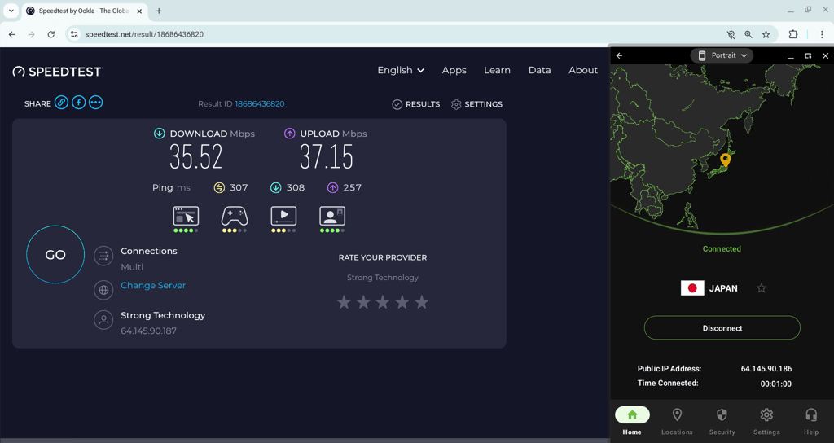The image size is (834, 443).
Task: Open the Apps menu
Action: [454, 70]
